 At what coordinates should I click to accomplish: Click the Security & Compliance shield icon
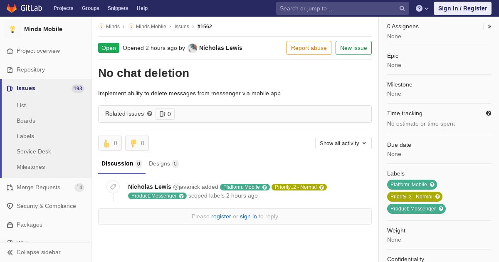[x=10, y=206]
